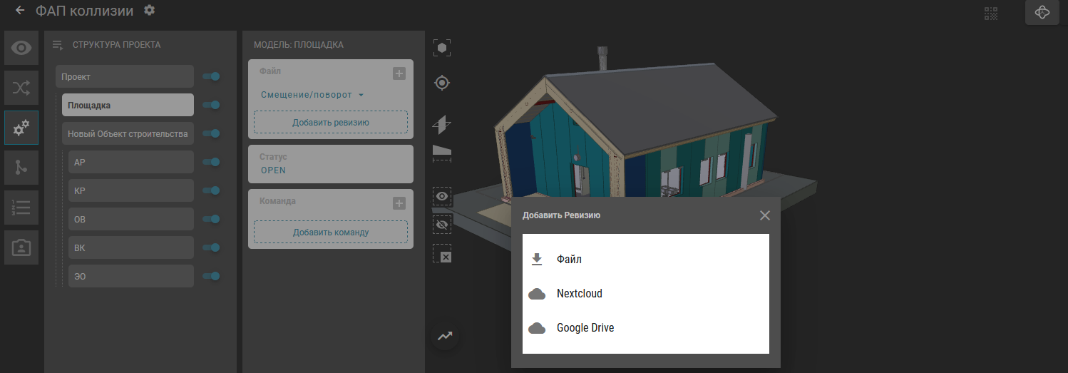1068x373 pixels.
Task: Click the fit model to view icon
Action: 442,48
